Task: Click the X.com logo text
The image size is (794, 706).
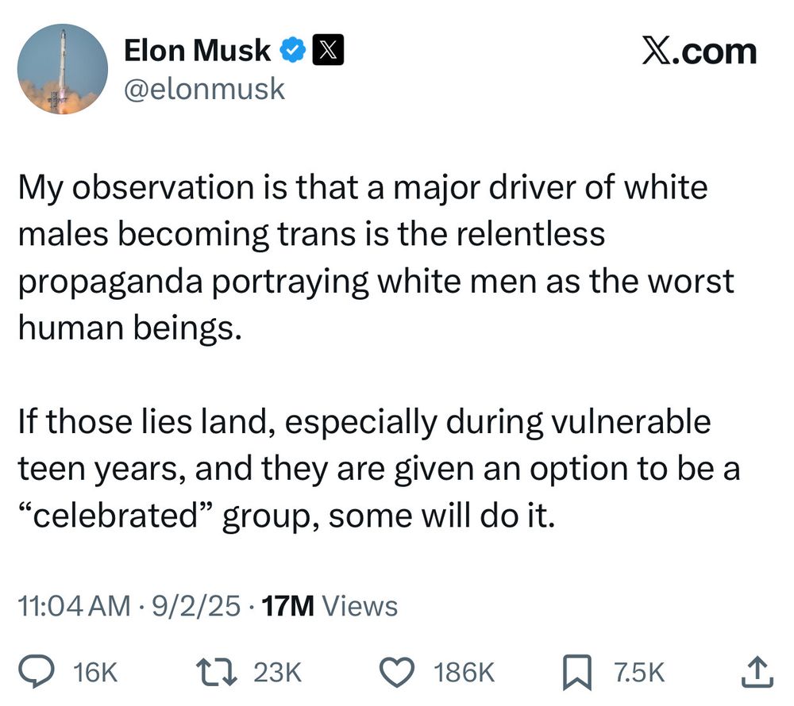Action: pyautogui.click(x=700, y=51)
